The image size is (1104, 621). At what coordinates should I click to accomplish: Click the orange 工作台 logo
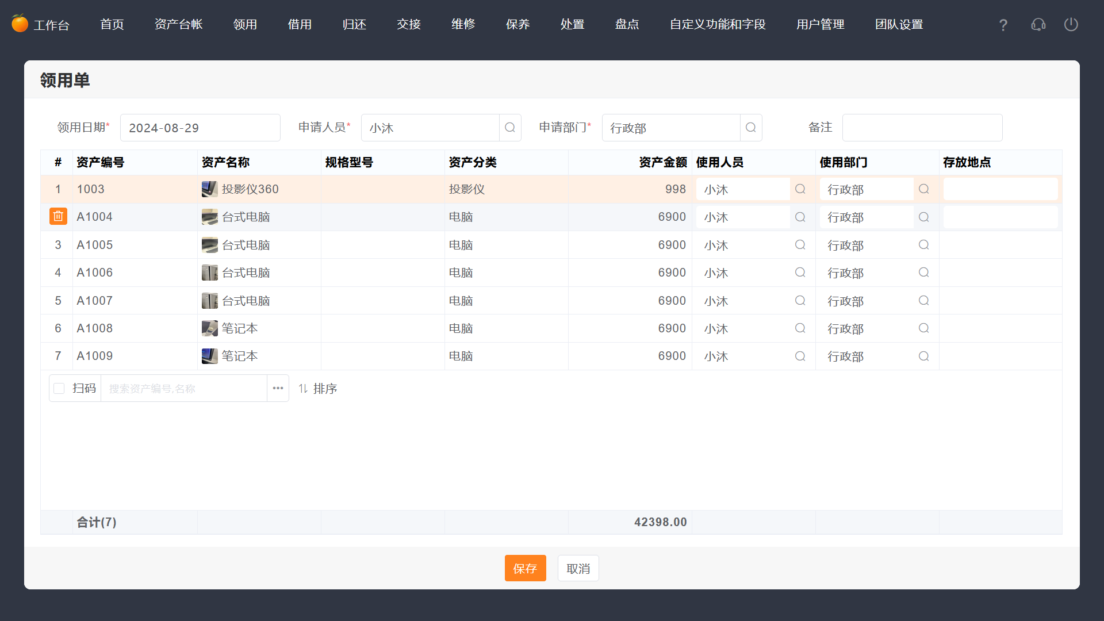(19, 24)
